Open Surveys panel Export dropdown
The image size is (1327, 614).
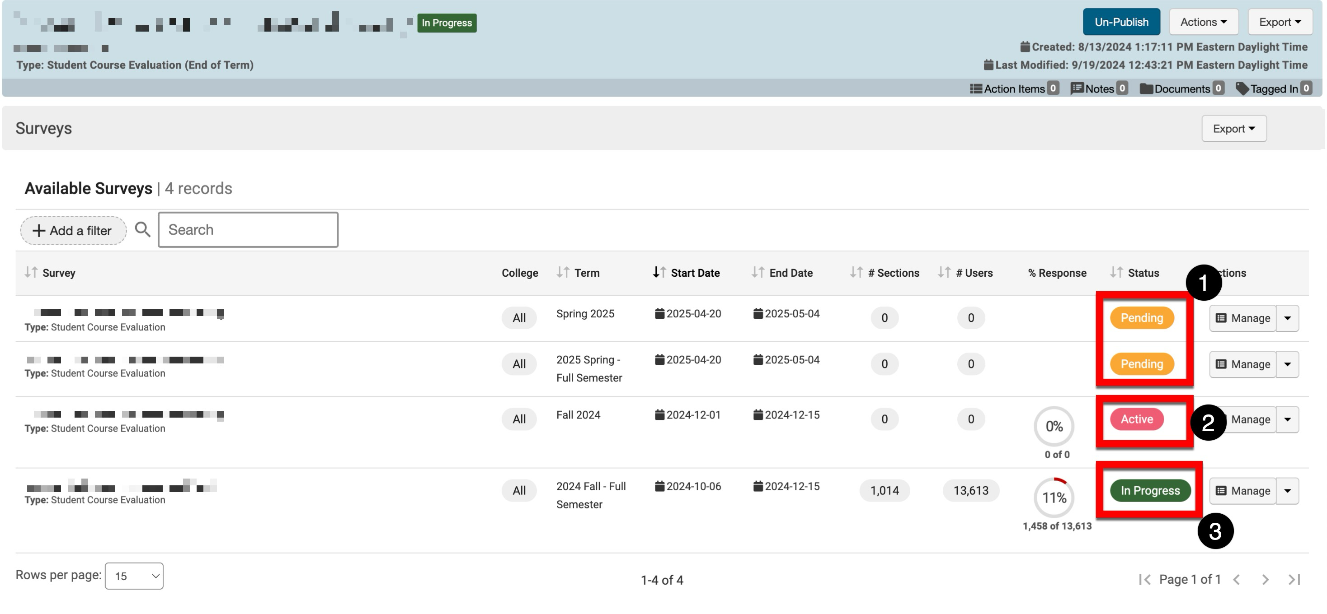[x=1234, y=129]
